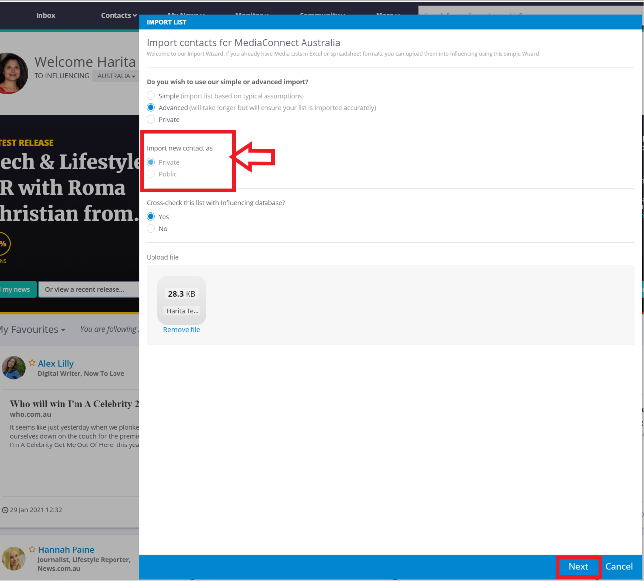The image size is (644, 581).
Task: Click the Next button
Action: [x=578, y=567]
